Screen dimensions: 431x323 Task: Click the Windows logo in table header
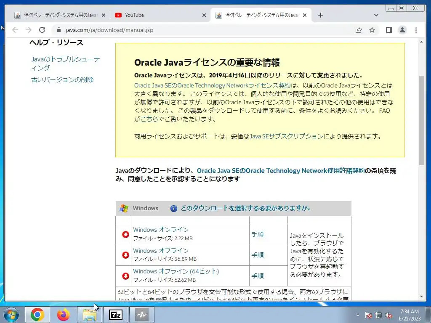(124, 208)
